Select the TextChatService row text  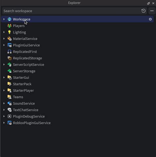[x=26, y=110]
